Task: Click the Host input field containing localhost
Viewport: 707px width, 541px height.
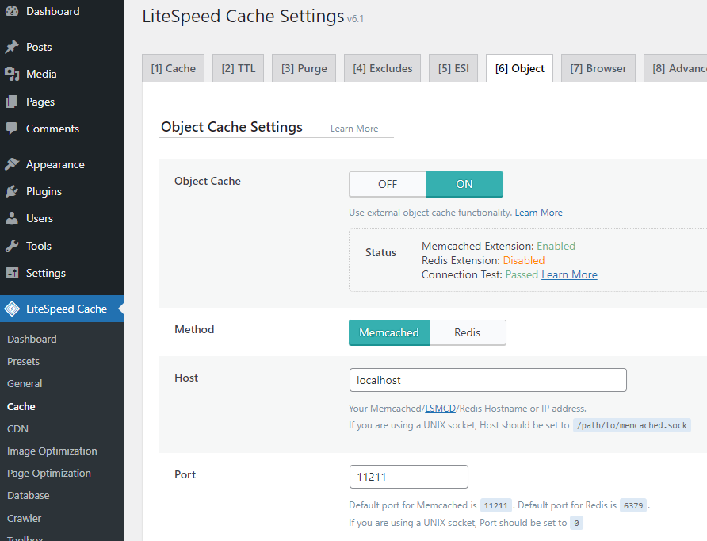Action: (488, 380)
